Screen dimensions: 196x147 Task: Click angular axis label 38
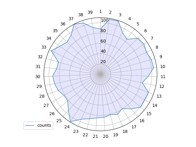coord(81,15)
